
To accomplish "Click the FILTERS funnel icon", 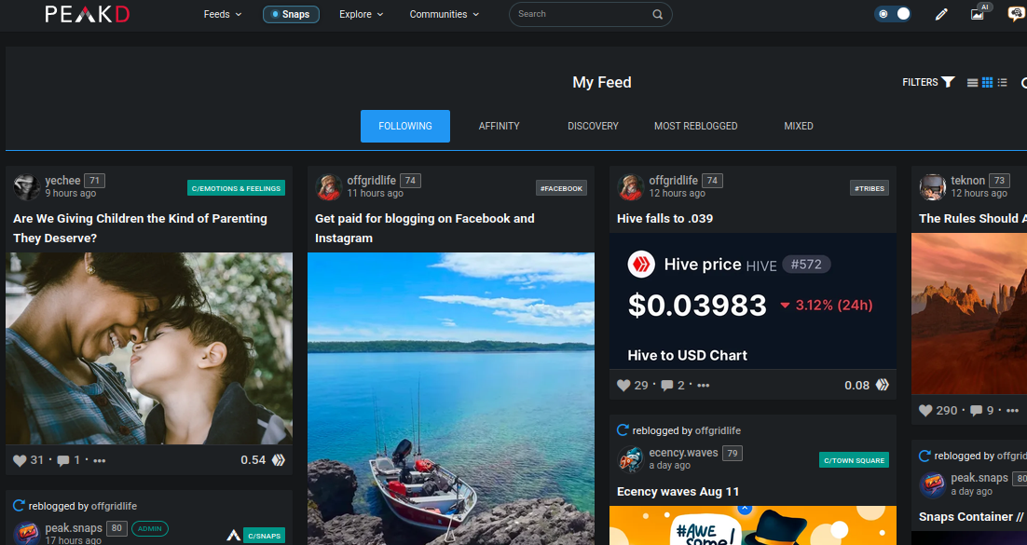I will pos(948,82).
